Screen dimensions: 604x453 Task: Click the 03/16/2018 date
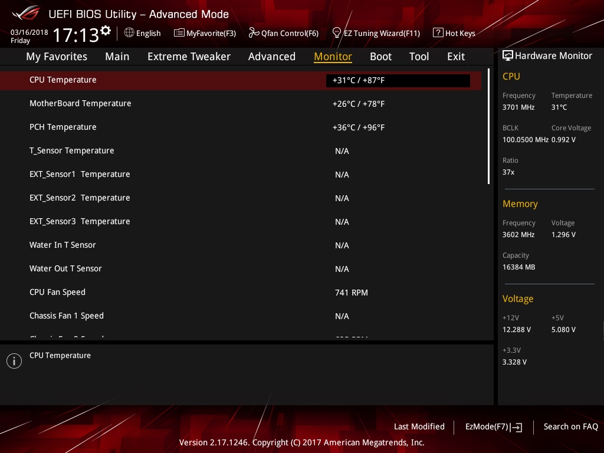(x=29, y=32)
